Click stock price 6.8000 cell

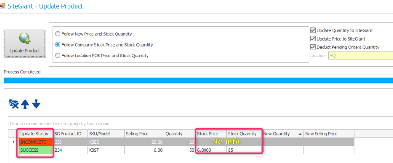[x=211, y=150]
